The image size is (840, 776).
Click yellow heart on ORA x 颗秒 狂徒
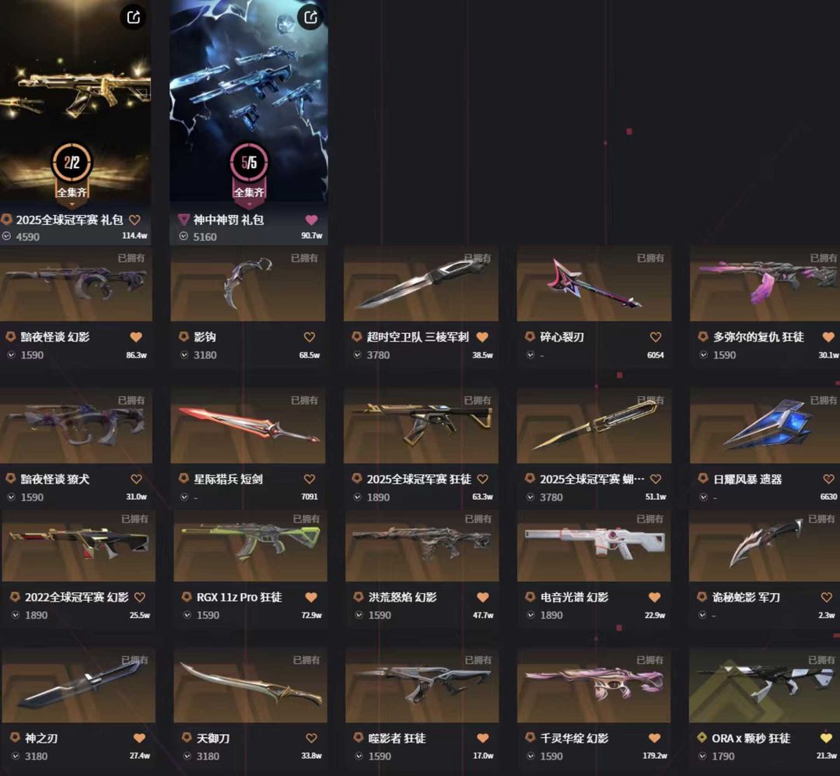(x=825, y=739)
